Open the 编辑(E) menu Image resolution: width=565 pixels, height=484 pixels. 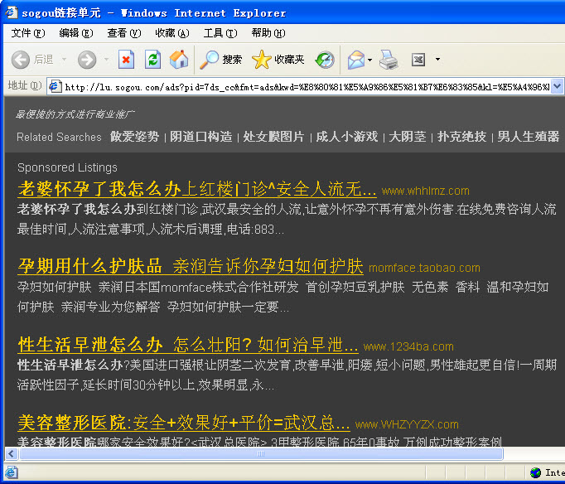point(75,33)
